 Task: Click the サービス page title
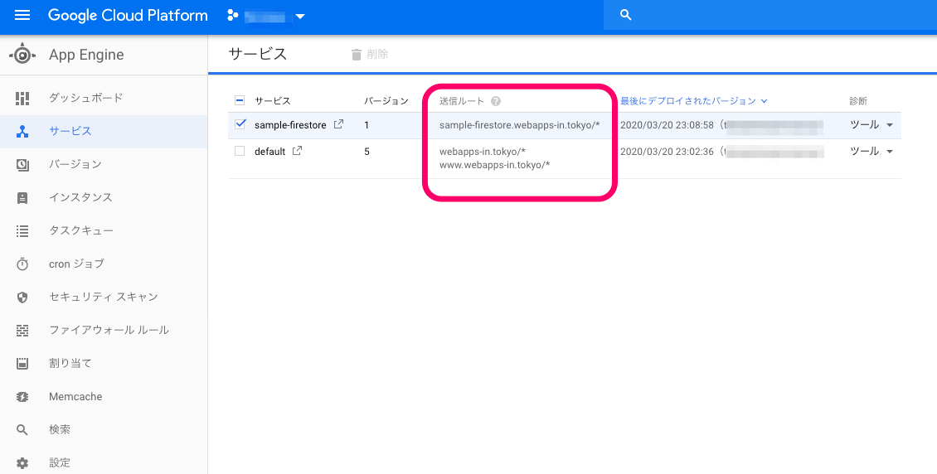tap(258, 55)
